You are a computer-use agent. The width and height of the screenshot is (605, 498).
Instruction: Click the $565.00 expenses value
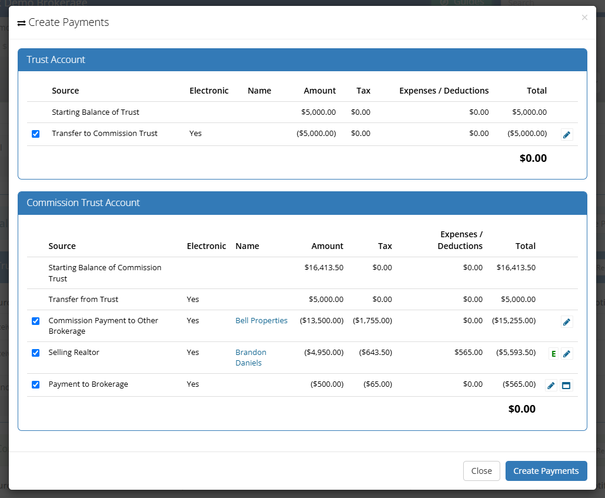tap(468, 352)
